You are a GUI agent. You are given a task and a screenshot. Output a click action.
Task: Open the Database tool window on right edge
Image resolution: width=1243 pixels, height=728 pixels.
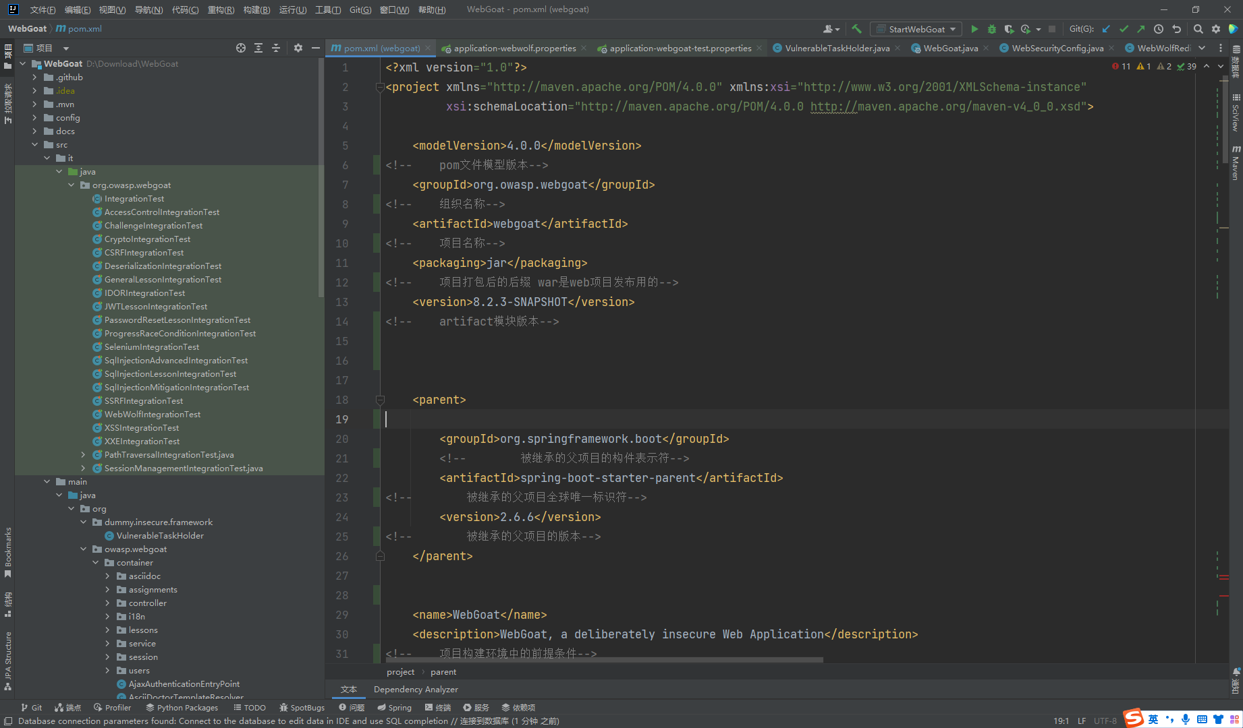tap(1236, 62)
